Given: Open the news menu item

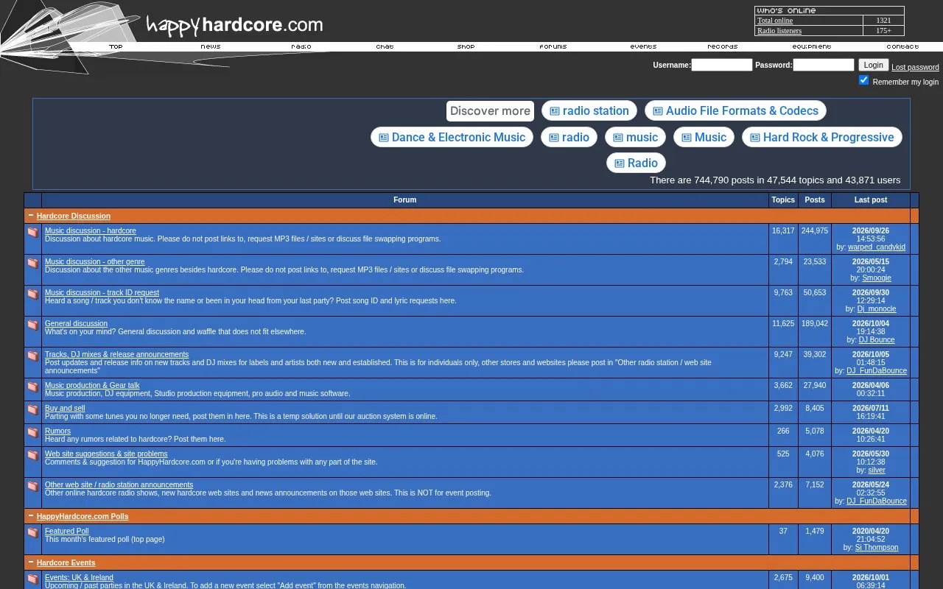Looking at the screenshot, I should pyautogui.click(x=211, y=46).
